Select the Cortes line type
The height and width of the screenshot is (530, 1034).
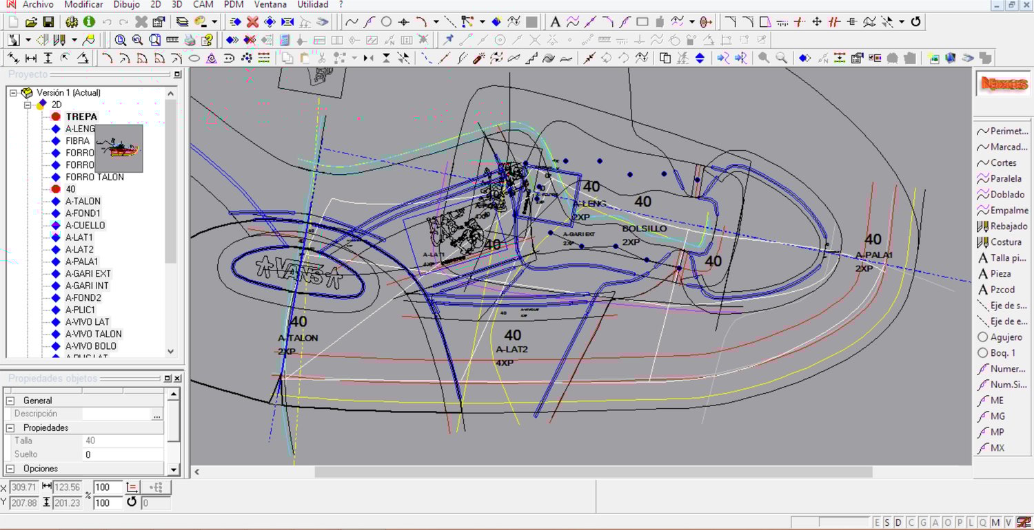coord(997,163)
